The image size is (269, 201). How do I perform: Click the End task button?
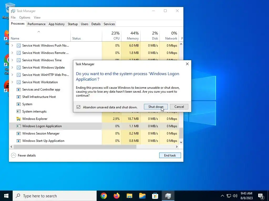(170, 155)
